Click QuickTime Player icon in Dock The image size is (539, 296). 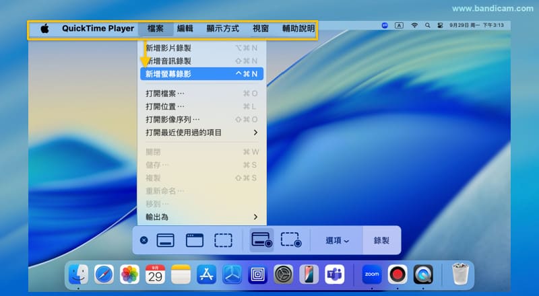[x=423, y=274]
